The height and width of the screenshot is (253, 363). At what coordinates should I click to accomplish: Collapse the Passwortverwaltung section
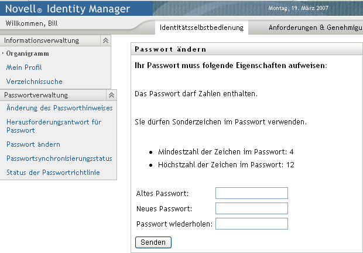pyautogui.click(x=112, y=95)
